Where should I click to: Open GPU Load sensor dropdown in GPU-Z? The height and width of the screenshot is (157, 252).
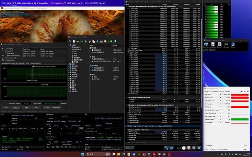click(x=220, y=107)
